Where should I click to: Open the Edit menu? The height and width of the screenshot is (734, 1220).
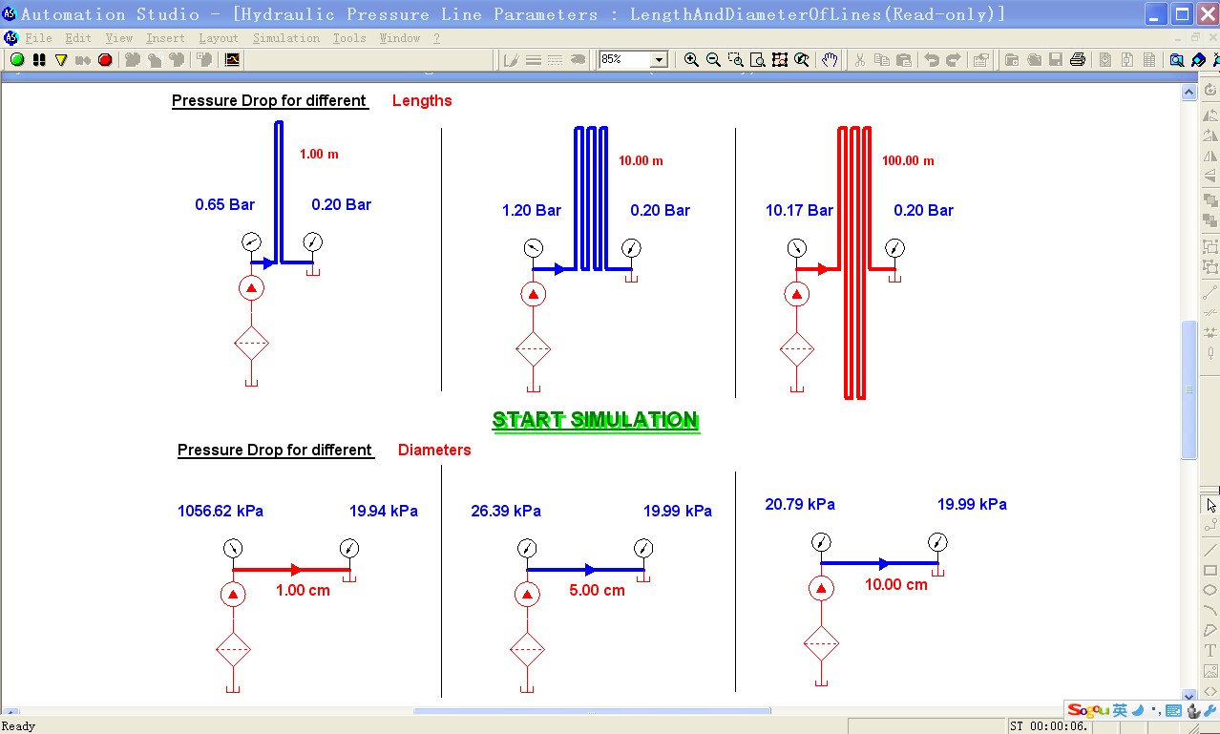(78, 38)
